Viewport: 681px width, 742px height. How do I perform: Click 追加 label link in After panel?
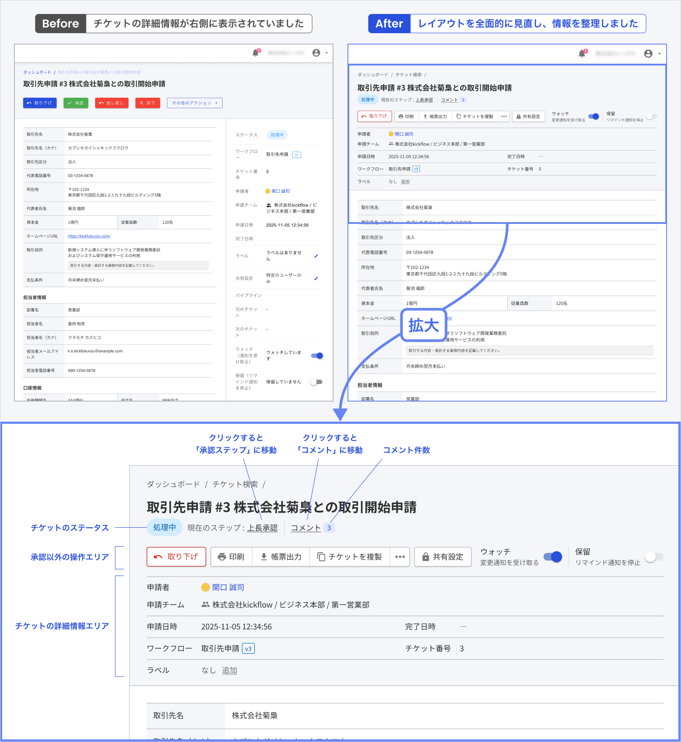click(405, 182)
